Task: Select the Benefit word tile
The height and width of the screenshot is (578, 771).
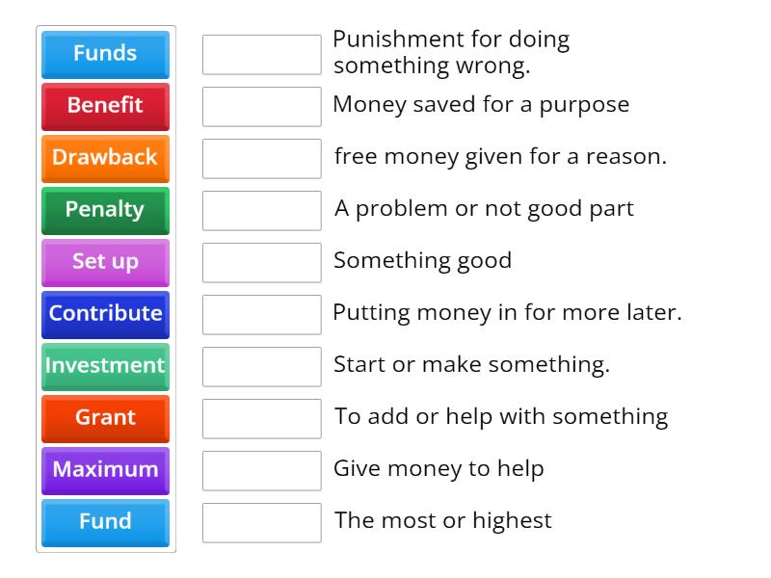Action: point(104,106)
